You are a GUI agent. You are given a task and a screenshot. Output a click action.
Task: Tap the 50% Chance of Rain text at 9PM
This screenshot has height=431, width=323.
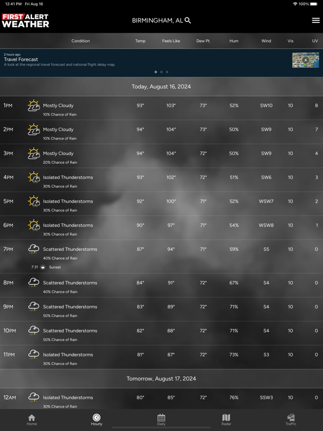pyautogui.click(x=60, y=315)
